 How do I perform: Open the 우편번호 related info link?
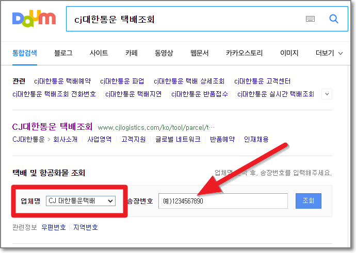click(54, 227)
